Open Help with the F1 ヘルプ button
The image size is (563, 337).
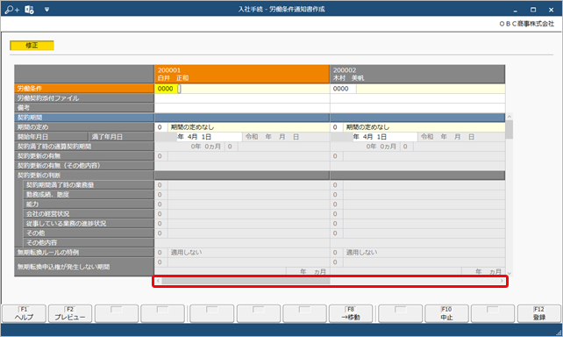(x=24, y=313)
